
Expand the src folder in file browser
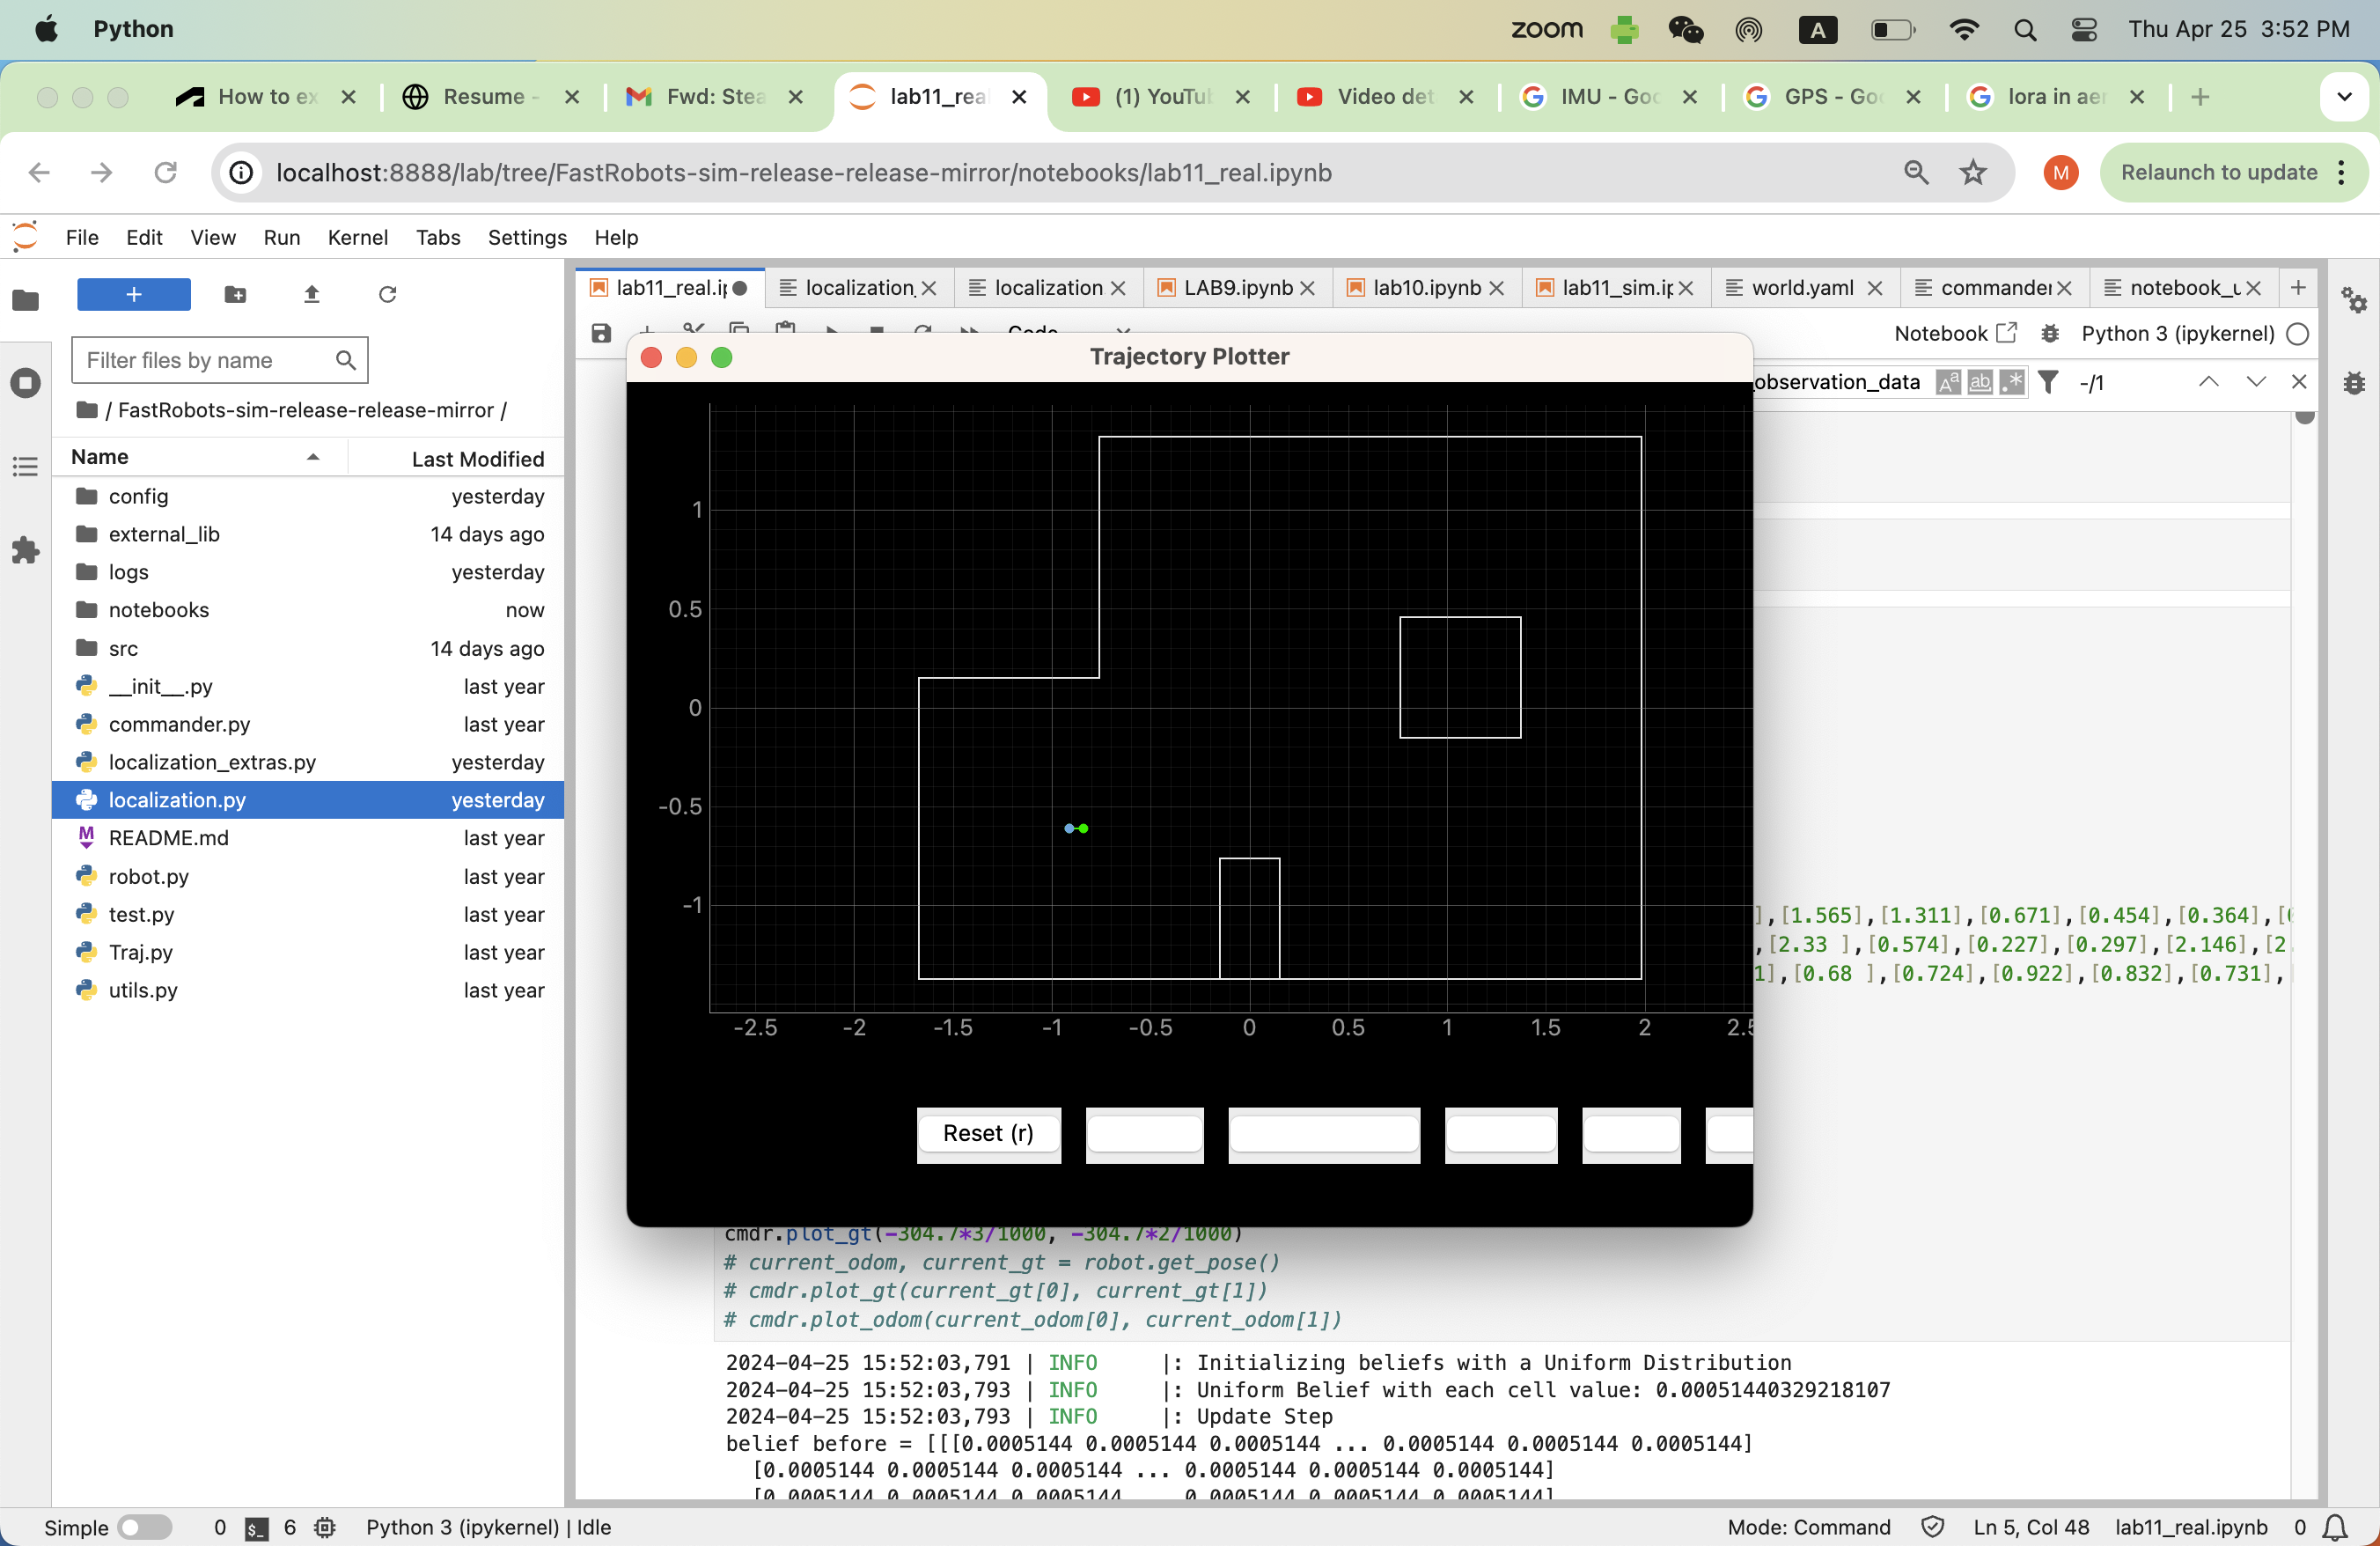coord(121,647)
